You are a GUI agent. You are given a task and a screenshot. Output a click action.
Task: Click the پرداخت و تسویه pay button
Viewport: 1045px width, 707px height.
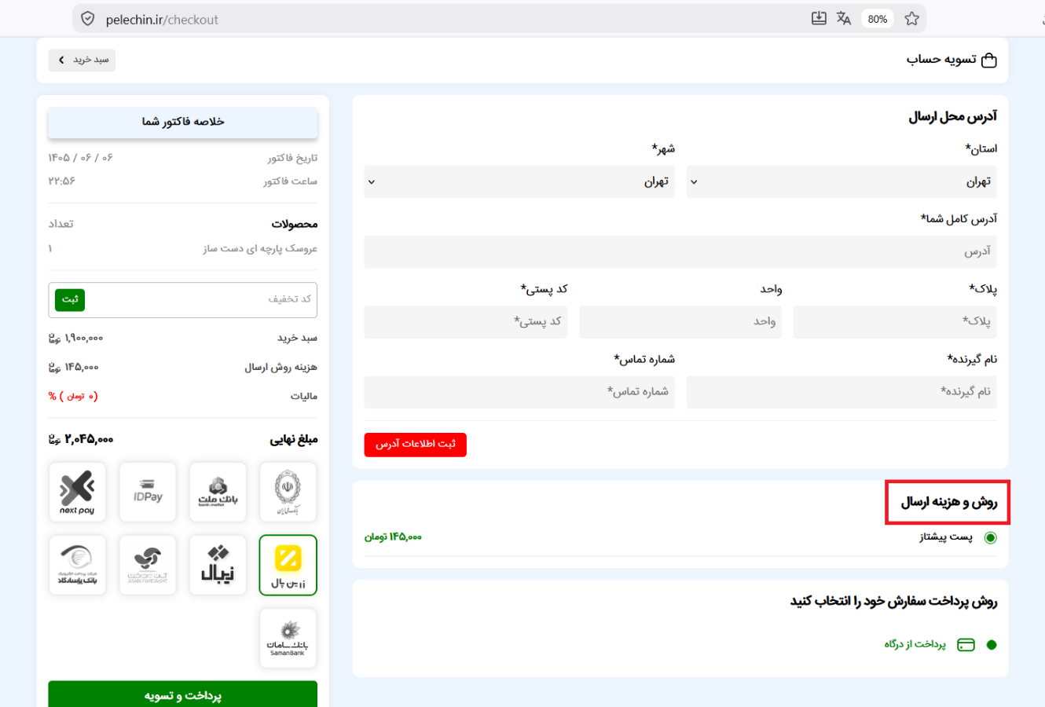(182, 694)
